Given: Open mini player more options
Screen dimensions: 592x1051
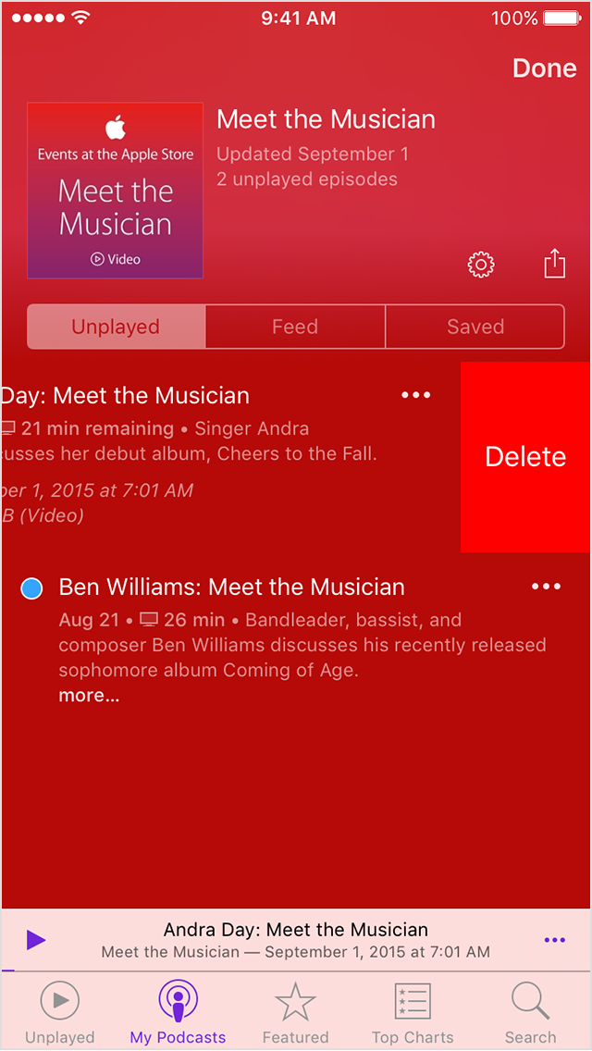Looking at the screenshot, I should pos(554,940).
